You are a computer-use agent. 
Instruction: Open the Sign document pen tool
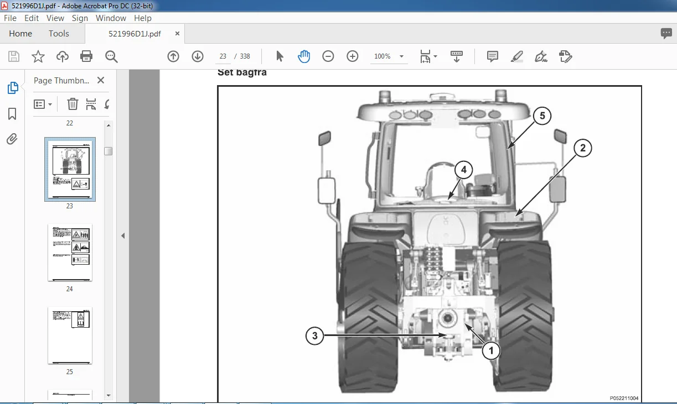pyautogui.click(x=541, y=56)
